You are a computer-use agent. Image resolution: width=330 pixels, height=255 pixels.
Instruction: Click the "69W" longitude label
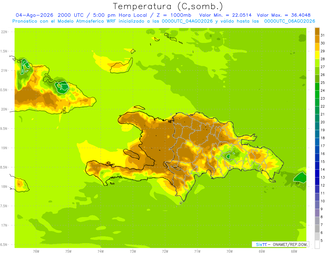262,251
